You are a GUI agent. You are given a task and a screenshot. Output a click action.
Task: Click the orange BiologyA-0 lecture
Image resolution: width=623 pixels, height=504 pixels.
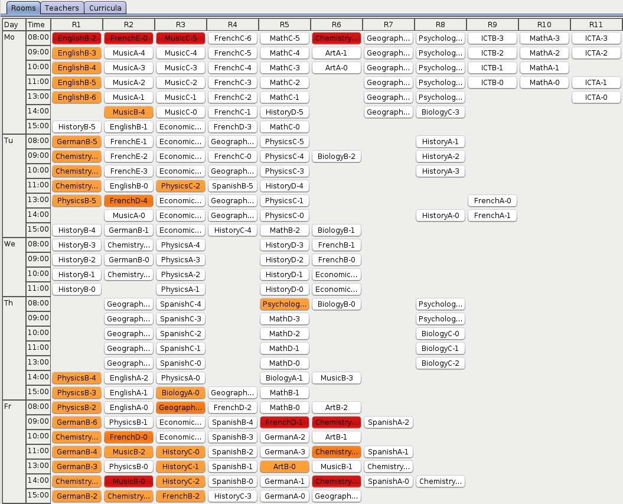point(181,393)
